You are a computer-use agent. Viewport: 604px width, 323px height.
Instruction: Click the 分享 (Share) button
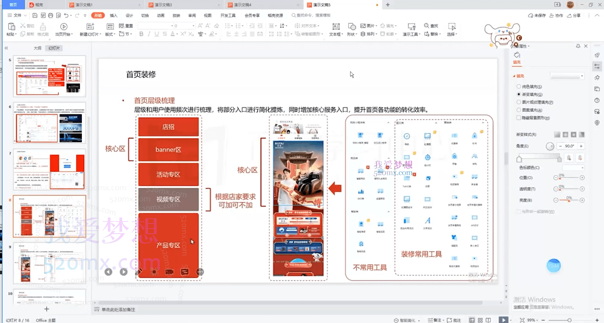pyautogui.click(x=574, y=16)
